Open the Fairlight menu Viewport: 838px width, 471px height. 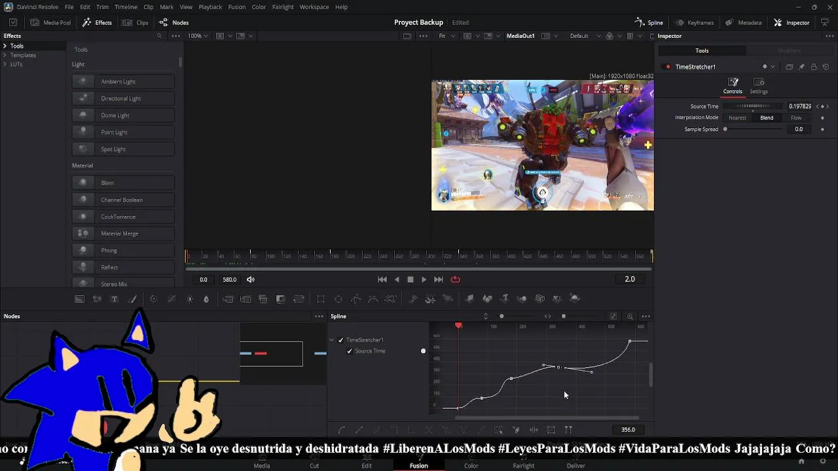(x=283, y=7)
